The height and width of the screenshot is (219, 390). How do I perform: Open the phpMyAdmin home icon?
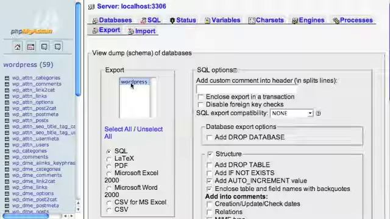click(x=18, y=47)
